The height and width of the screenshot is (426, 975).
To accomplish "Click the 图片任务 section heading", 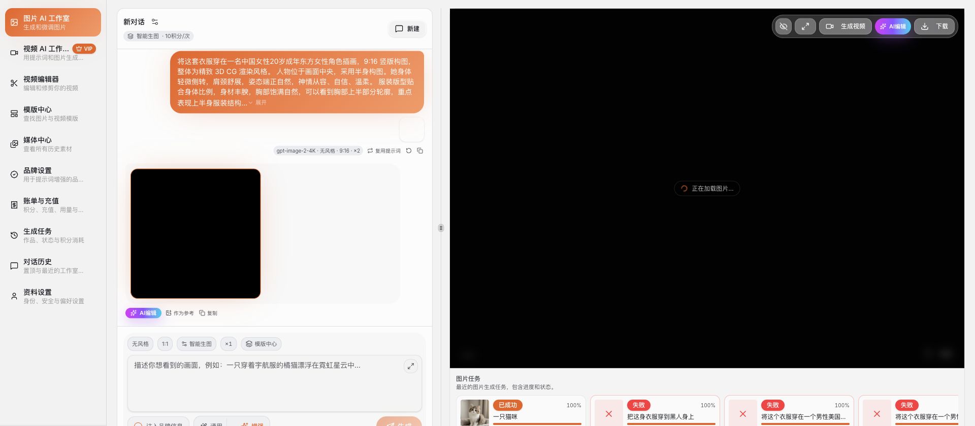I will pos(468,378).
